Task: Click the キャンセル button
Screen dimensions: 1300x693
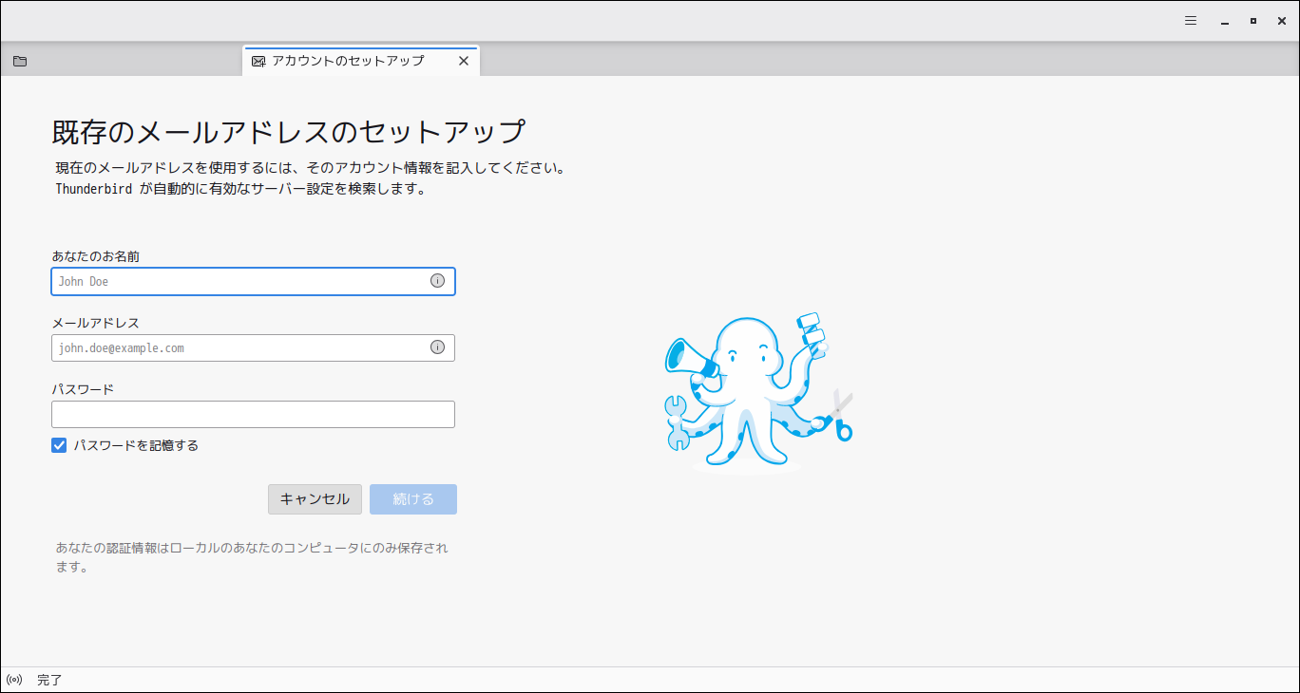Action: 315,499
